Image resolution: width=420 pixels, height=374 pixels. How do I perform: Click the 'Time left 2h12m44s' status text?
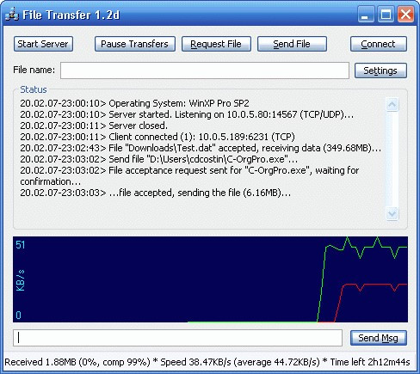370,362
